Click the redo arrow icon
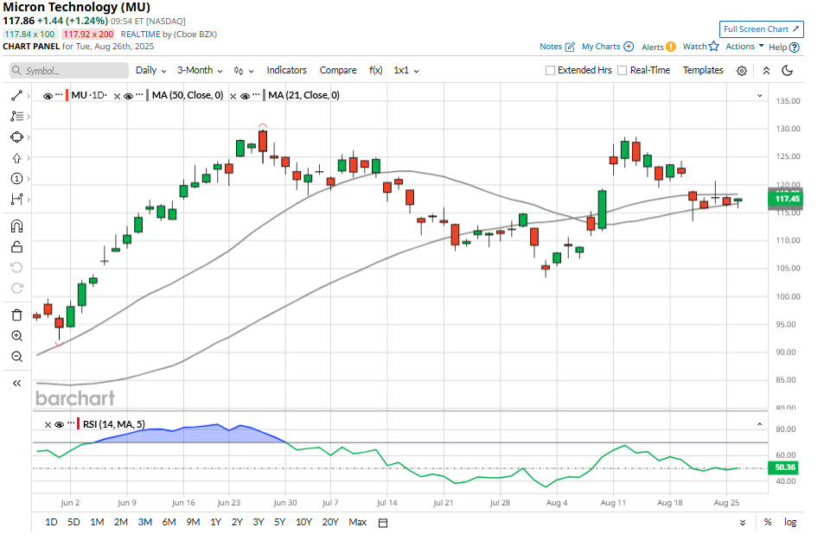This screenshot has height=553, width=824. [x=16, y=288]
